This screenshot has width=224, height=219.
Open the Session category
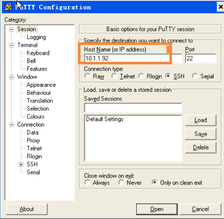(x=27, y=29)
